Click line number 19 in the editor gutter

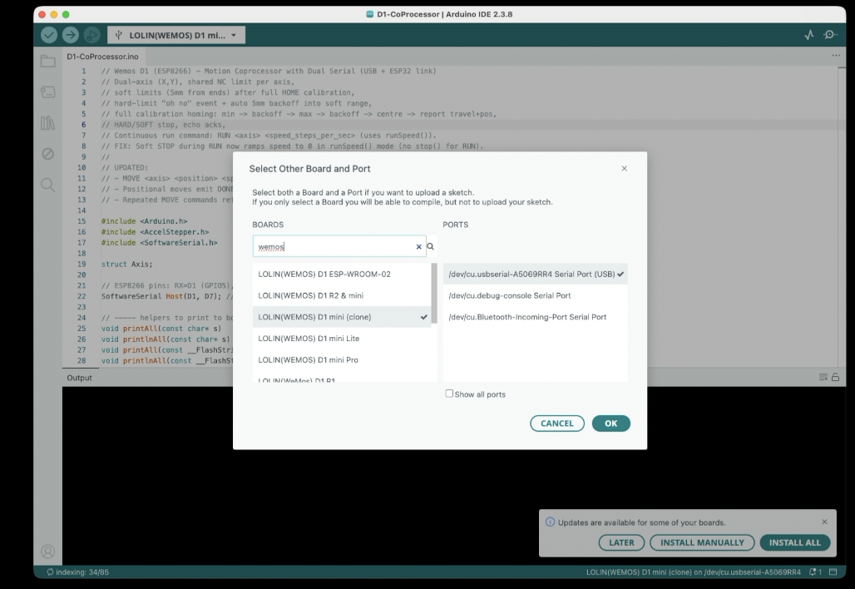(82, 264)
